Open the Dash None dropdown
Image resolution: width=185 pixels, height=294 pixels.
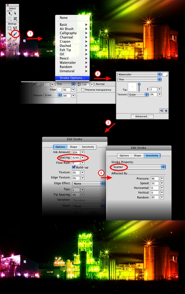click(89, 206)
